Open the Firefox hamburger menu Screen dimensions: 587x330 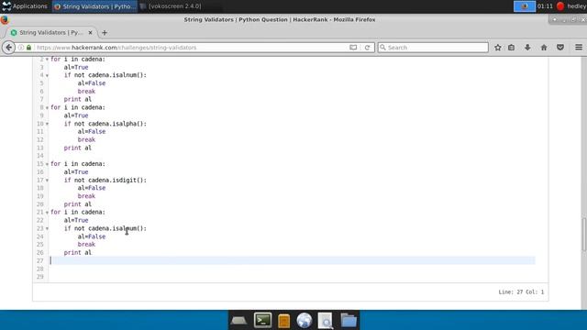coord(579,48)
